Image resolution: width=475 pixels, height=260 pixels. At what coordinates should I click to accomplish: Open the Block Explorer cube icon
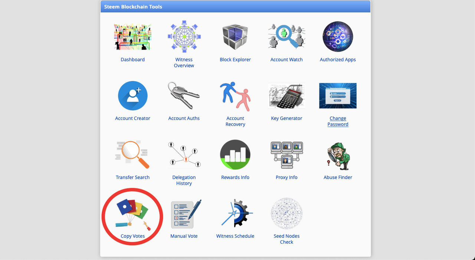[235, 37]
